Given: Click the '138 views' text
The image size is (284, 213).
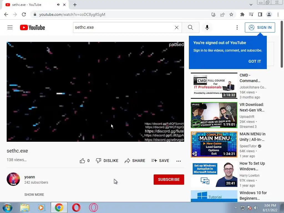Looking at the screenshot, I should click(17, 160).
